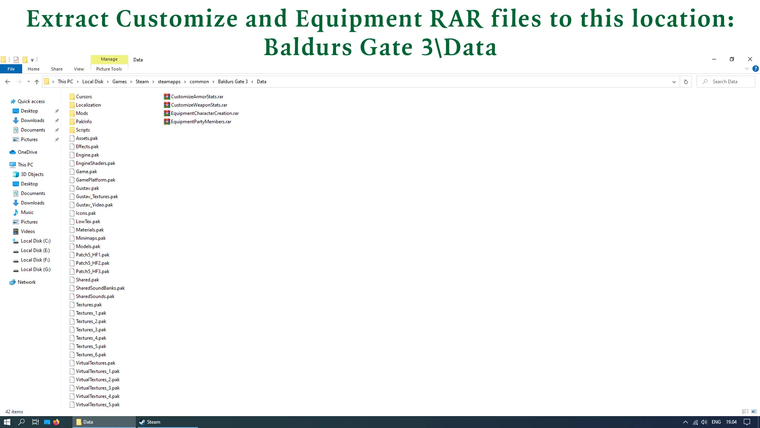Click the Music note icon in sidebar

tap(16, 212)
